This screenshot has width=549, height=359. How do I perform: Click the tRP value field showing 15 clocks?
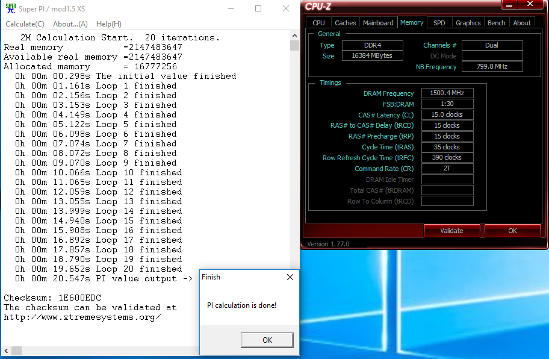tap(447, 136)
